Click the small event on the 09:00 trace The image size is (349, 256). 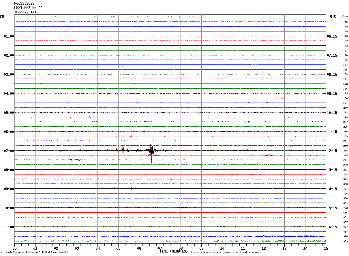(133, 188)
